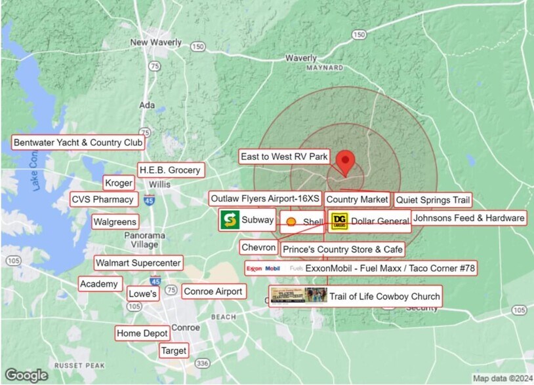The width and height of the screenshot is (534, 385).
Task: Click the Shell logo icon
Action: coord(291,222)
